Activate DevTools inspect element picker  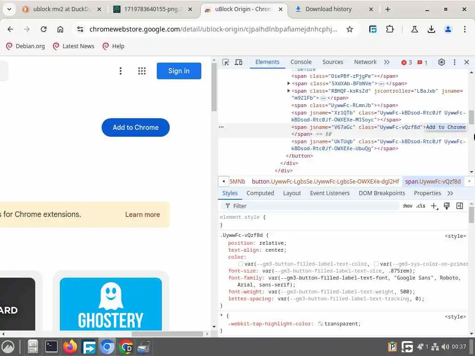[x=225, y=62]
